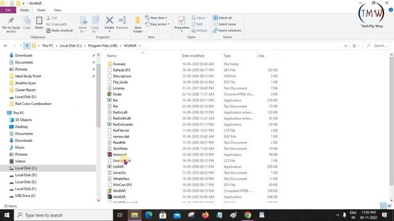Click the Refresh button by address bar

tap(355, 46)
